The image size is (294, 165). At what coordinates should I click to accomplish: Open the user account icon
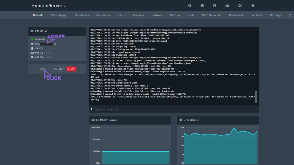pyautogui.click(x=214, y=6)
